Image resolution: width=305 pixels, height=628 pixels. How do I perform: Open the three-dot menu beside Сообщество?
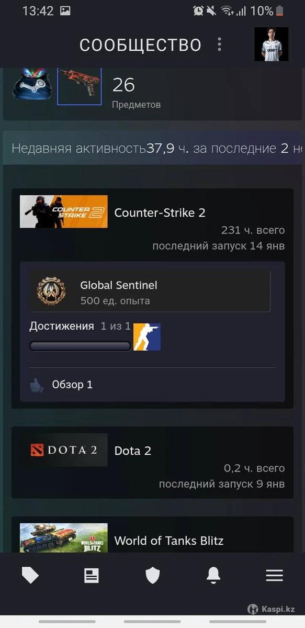[219, 44]
